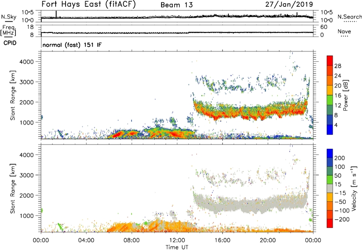
Task: Click the 'Nave' legend label
Action: [344, 32]
